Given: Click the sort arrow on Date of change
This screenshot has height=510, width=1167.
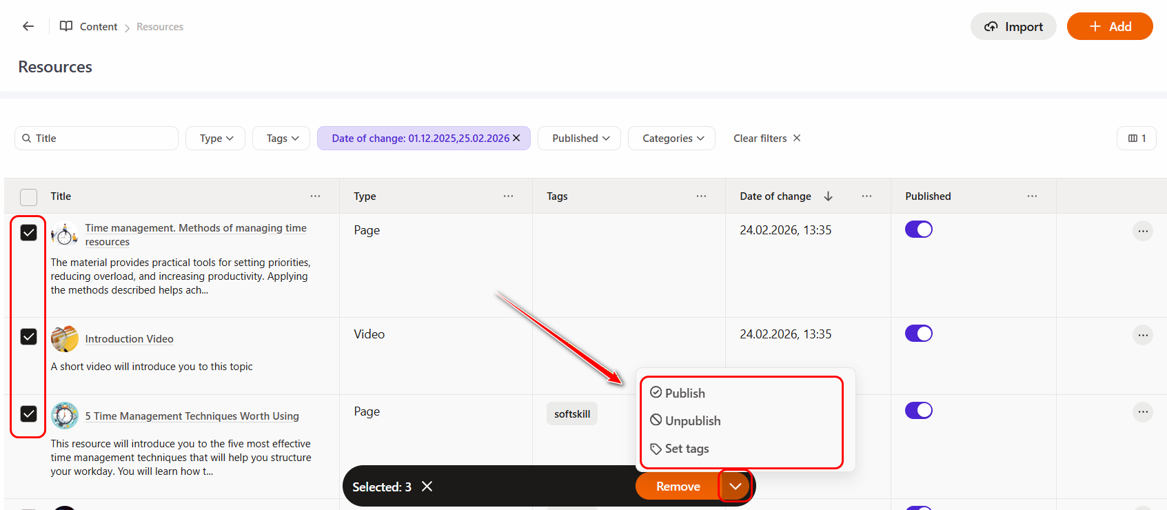Looking at the screenshot, I should (x=828, y=196).
